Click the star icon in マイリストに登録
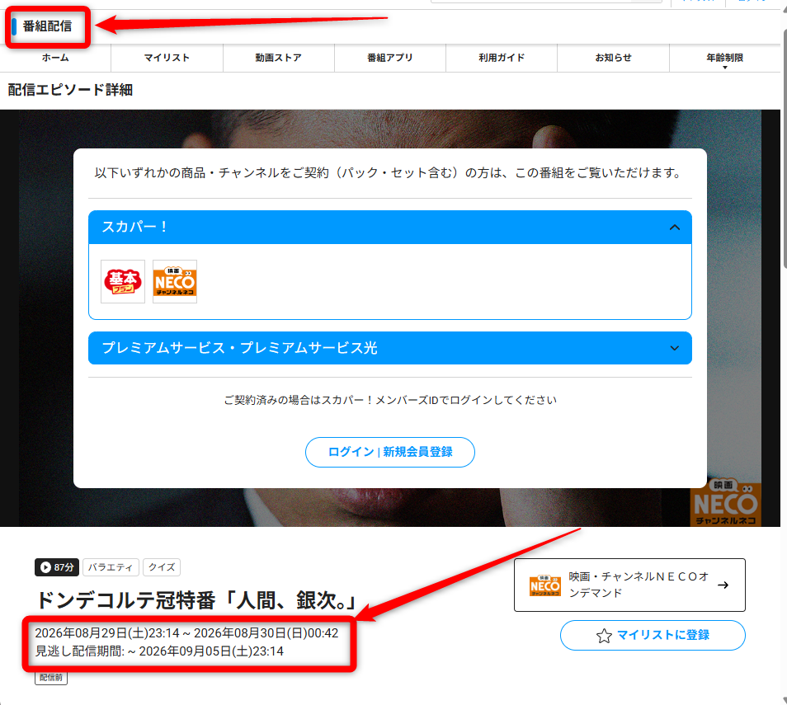 pos(604,635)
